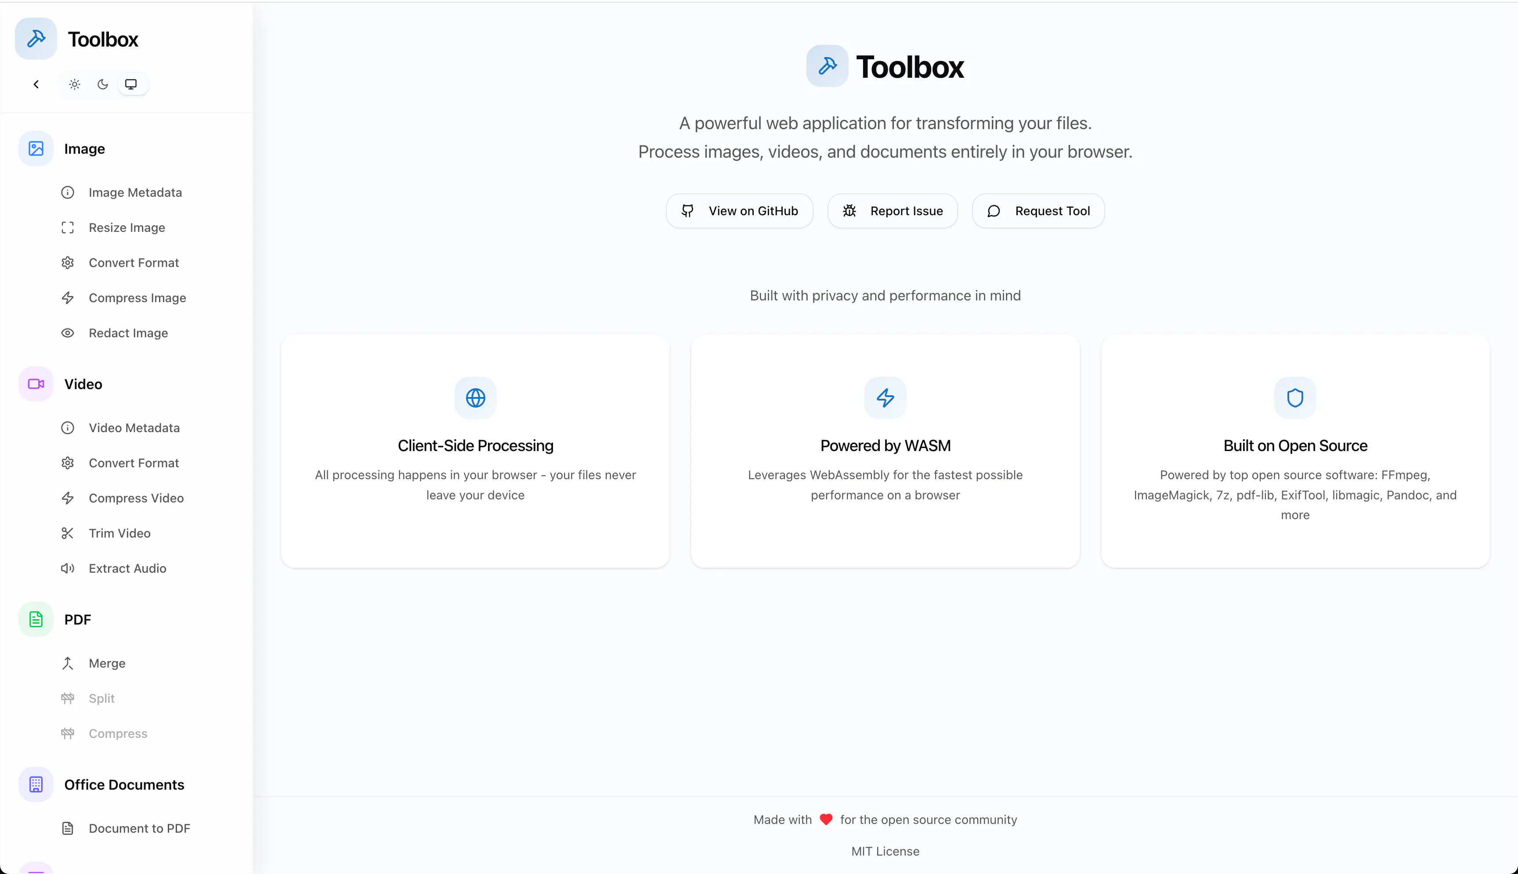Click the Merge arrows icon

click(68, 663)
